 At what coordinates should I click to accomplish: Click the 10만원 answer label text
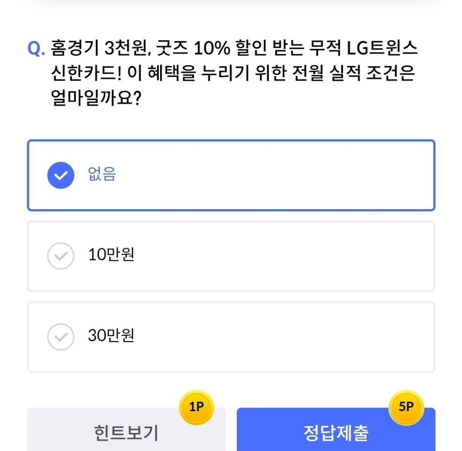pos(111,255)
